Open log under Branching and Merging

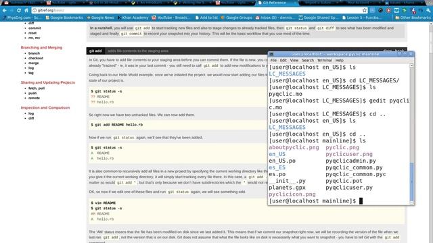click(x=31, y=68)
